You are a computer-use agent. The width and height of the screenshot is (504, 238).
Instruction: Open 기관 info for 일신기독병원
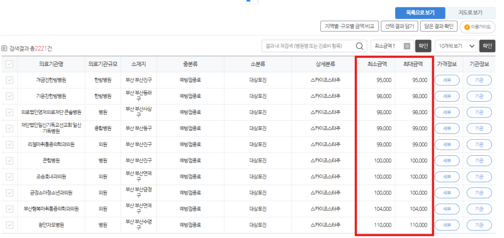point(479,128)
